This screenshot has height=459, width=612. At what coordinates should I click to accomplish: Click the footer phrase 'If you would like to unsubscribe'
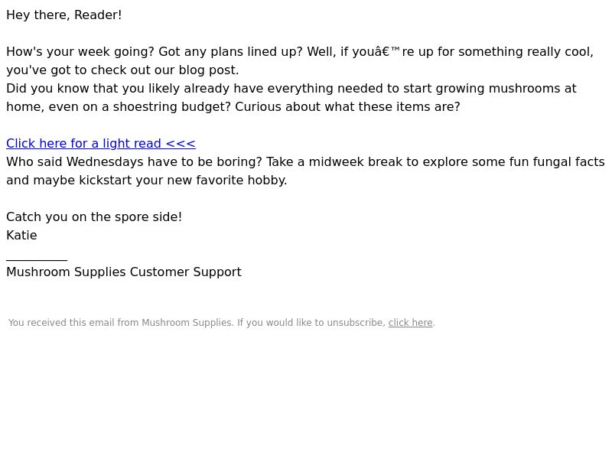(x=311, y=323)
